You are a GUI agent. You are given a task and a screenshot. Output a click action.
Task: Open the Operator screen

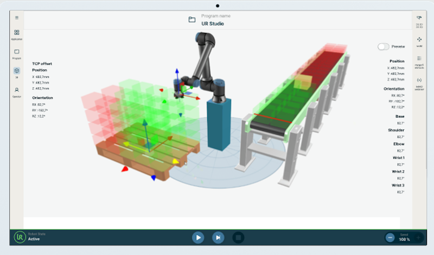(x=17, y=91)
